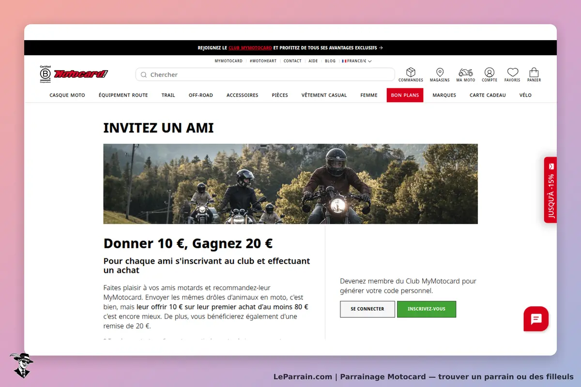Click the Contact link

click(x=292, y=61)
